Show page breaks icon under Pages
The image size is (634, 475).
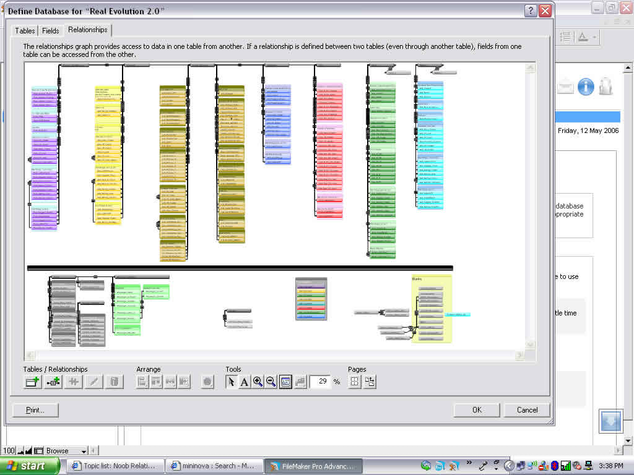[x=355, y=381]
